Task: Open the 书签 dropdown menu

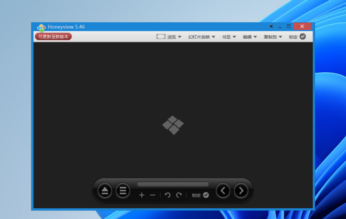Action: click(229, 37)
